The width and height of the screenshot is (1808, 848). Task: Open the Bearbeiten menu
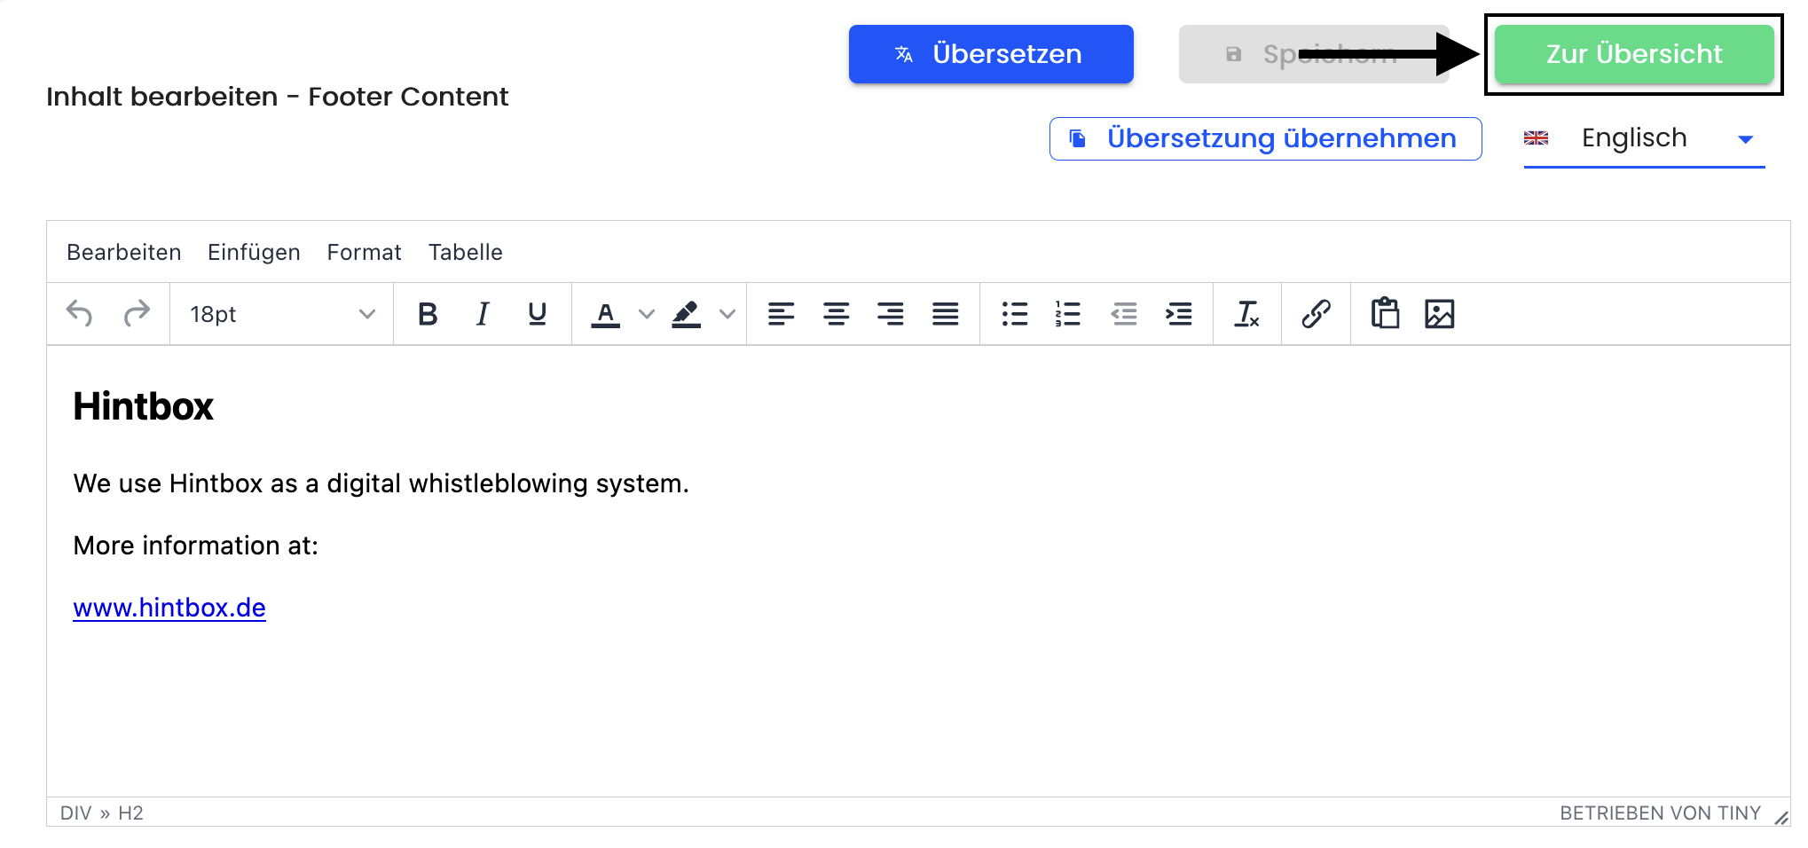click(124, 253)
